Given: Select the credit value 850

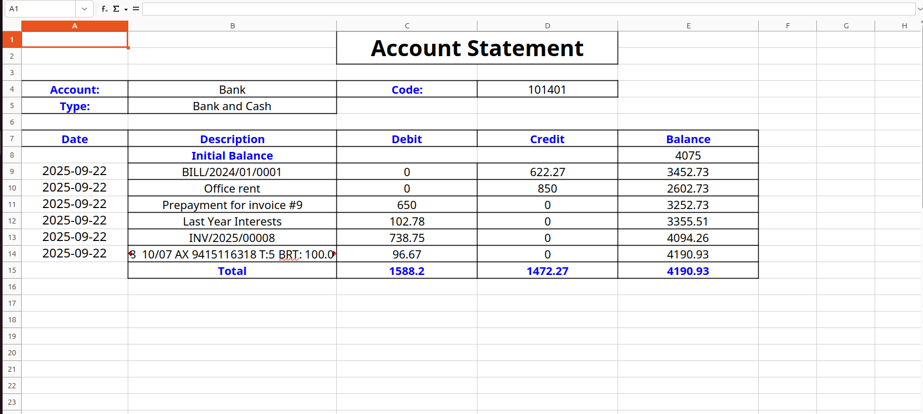Looking at the screenshot, I should 548,188.
